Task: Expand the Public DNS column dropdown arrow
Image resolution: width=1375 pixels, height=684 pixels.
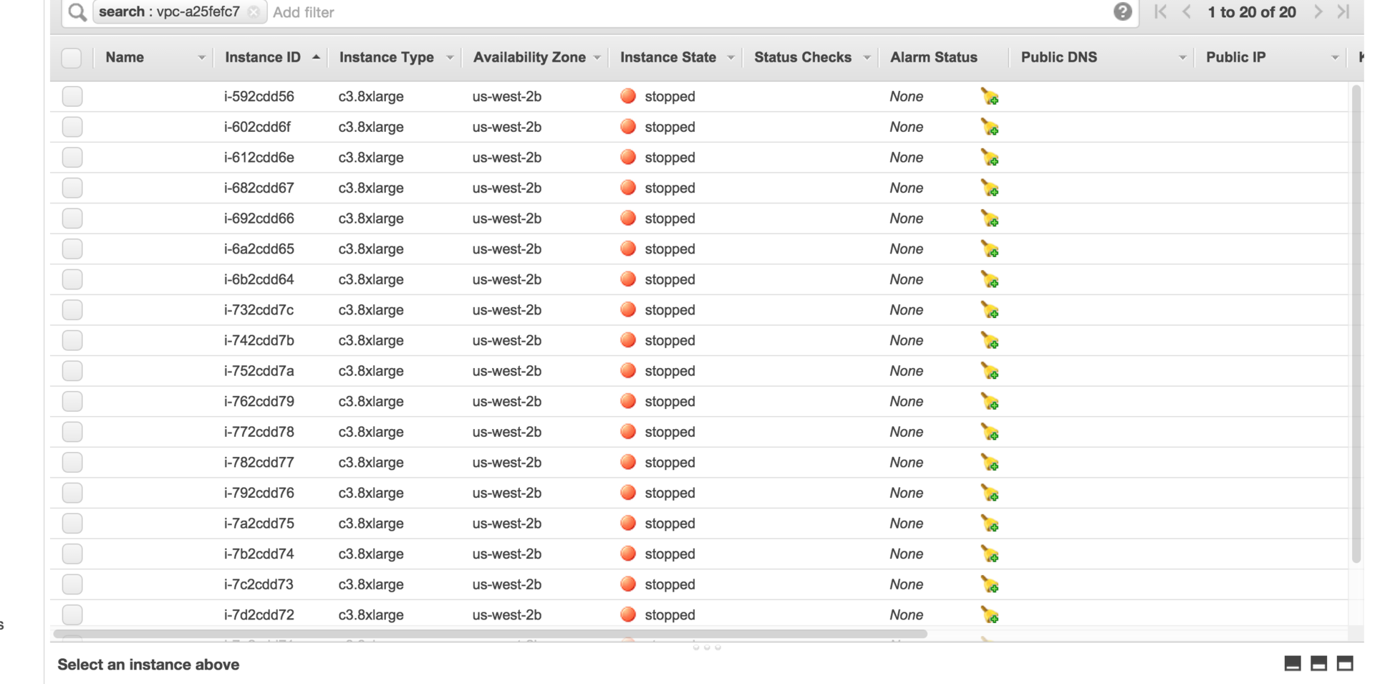Action: [1182, 57]
